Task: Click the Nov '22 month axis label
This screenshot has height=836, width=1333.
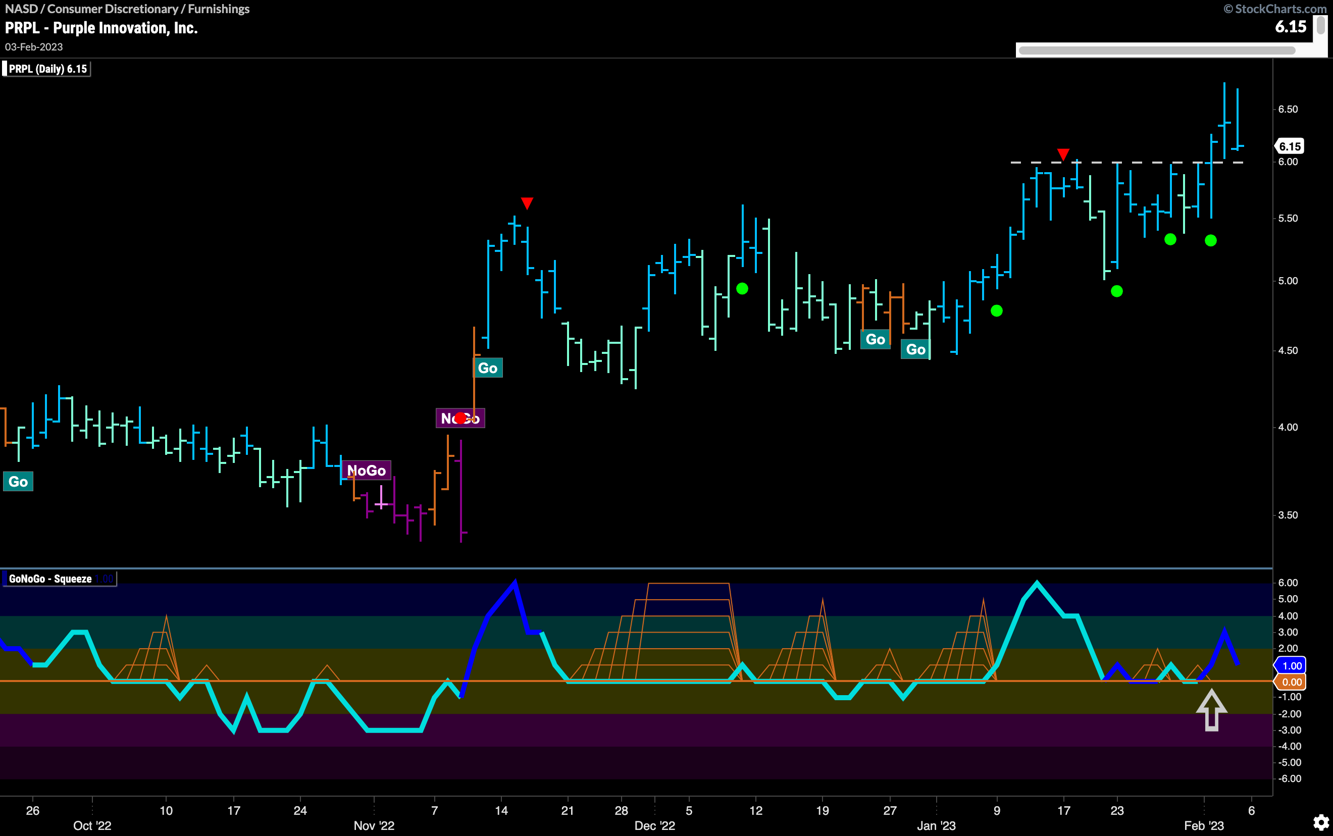Action: click(x=374, y=825)
